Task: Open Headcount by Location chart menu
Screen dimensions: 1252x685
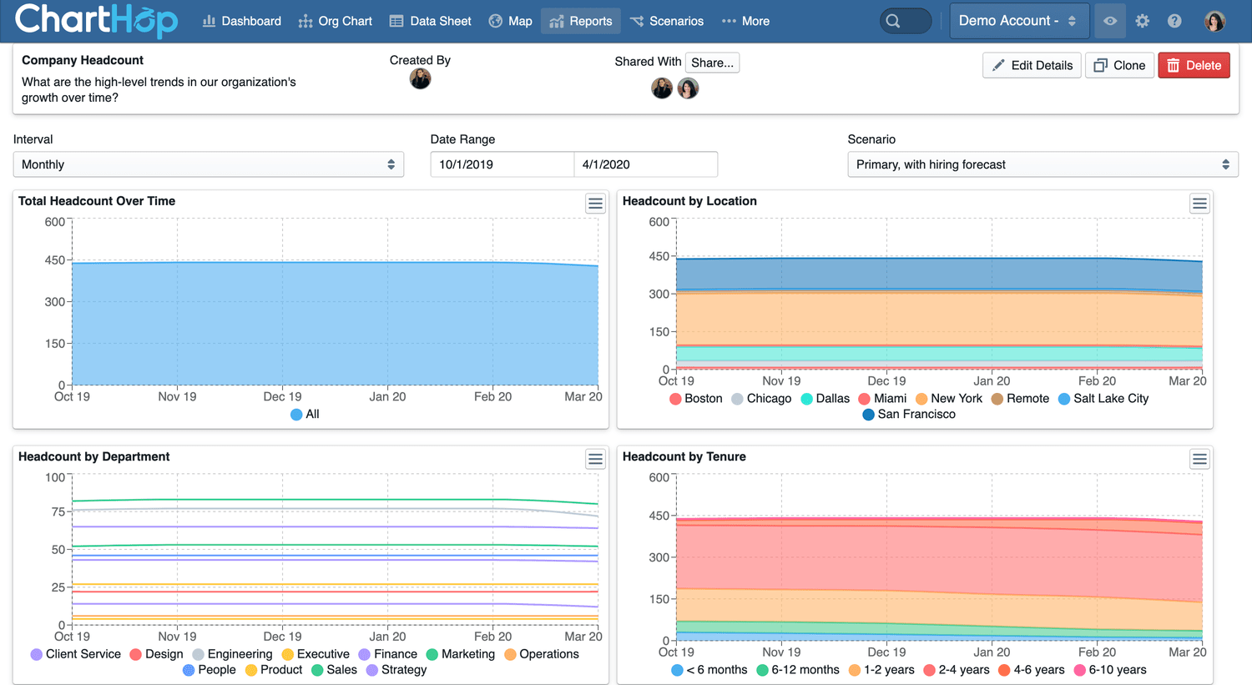Action: click(1199, 204)
